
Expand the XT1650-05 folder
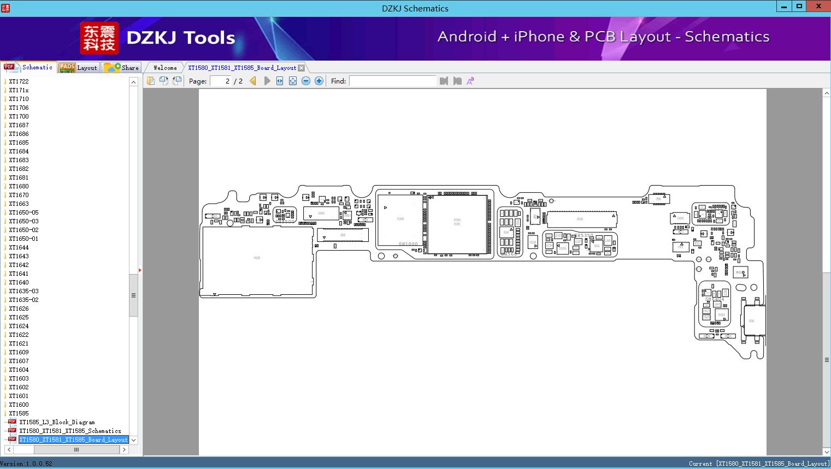(23, 212)
